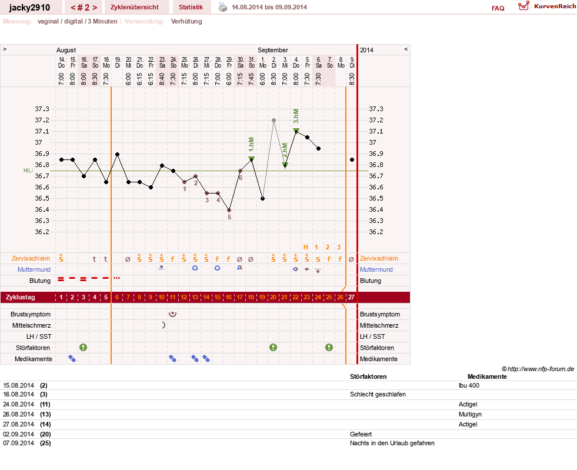The width and height of the screenshot is (577, 470).
Task: Click the Muttermund symbol on cycle day 10
Action: pos(161,268)
